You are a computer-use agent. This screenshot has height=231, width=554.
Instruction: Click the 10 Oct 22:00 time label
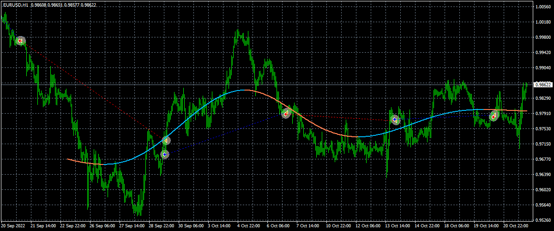pos(339,226)
